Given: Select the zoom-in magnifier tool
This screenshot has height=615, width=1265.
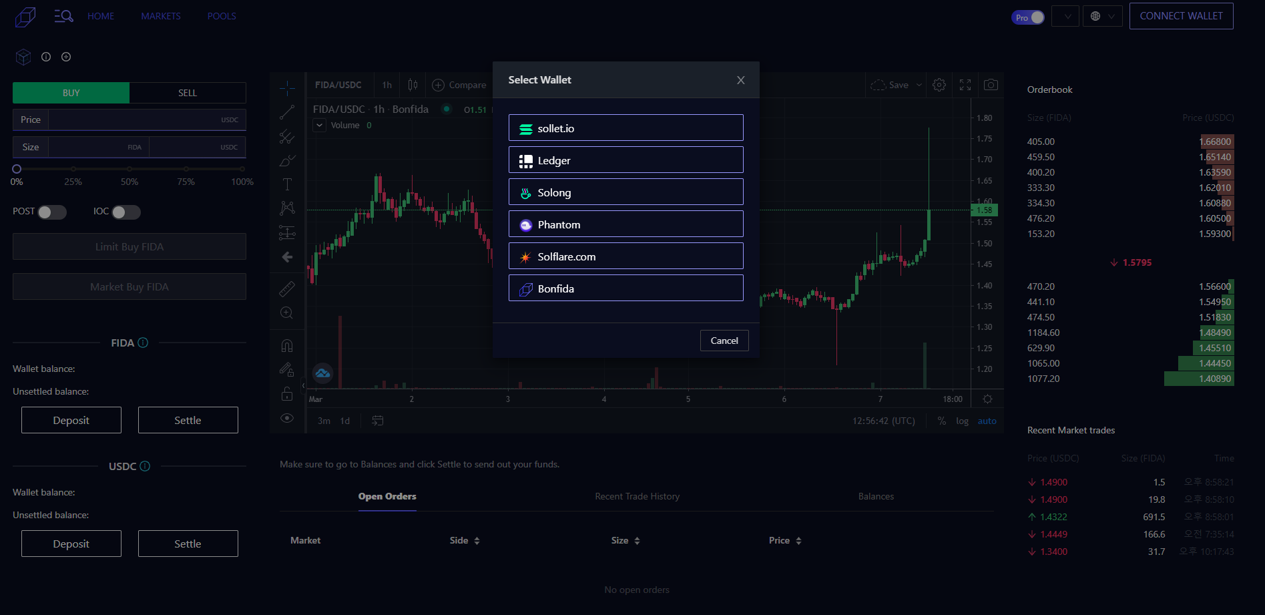Looking at the screenshot, I should [x=287, y=313].
